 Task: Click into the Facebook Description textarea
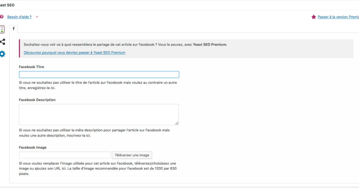click(99, 115)
